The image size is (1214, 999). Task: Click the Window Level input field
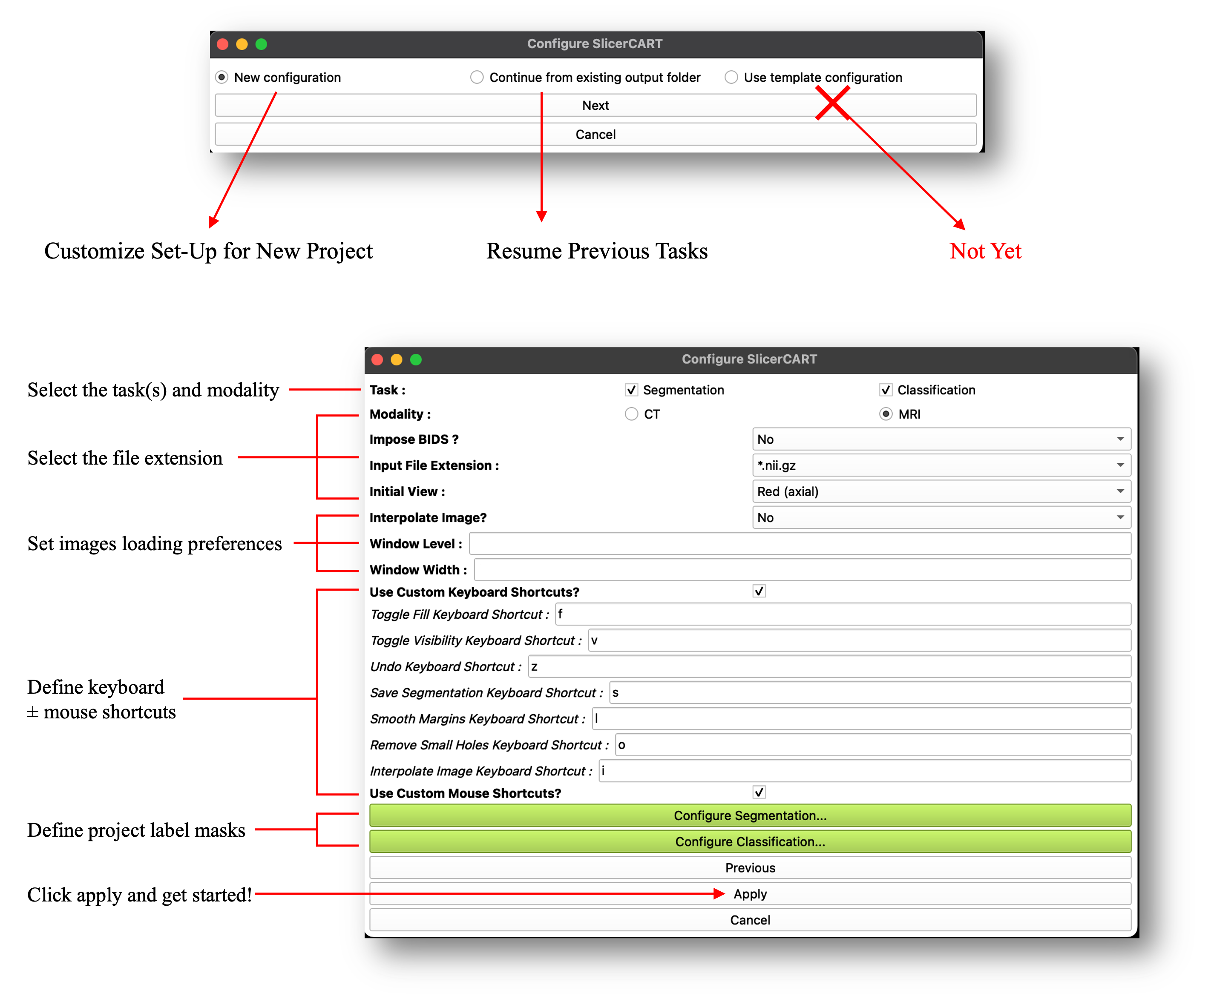[800, 543]
